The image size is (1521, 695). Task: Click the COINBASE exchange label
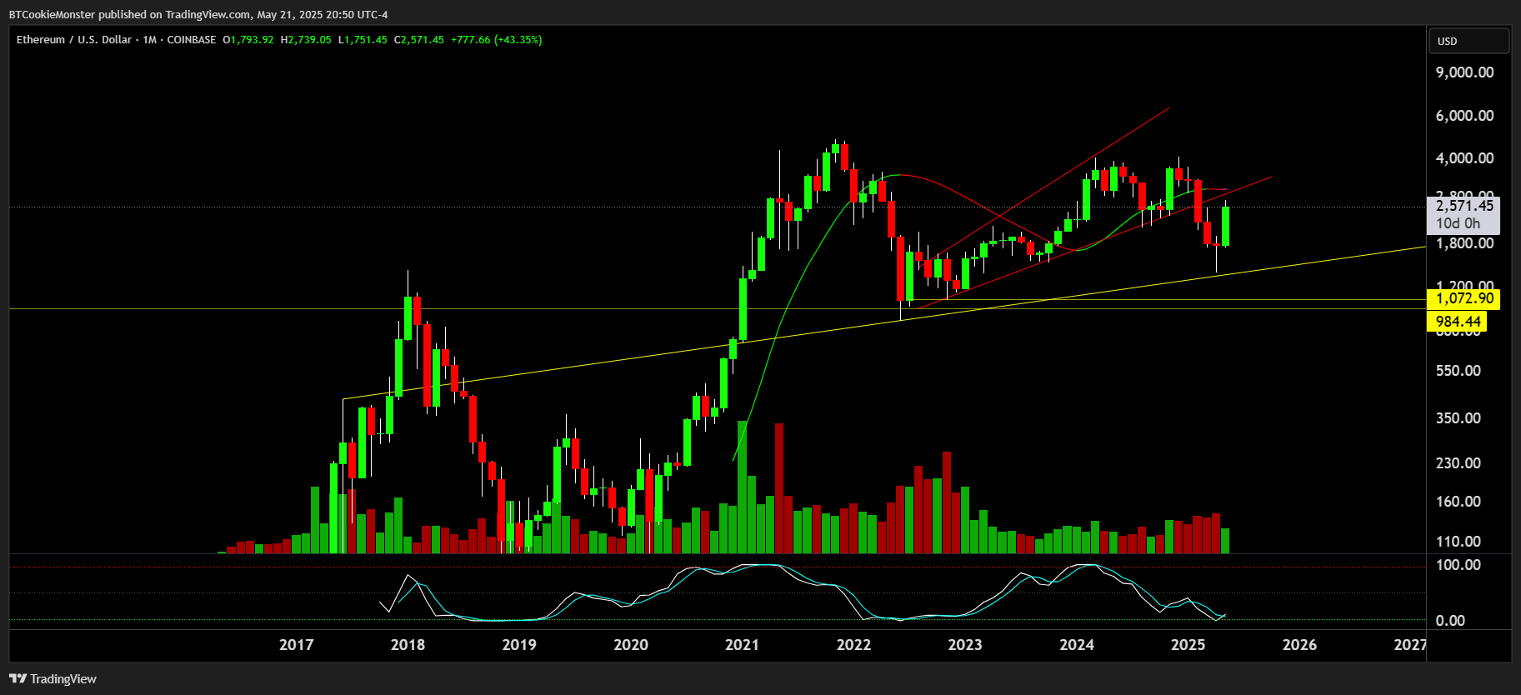[192, 40]
